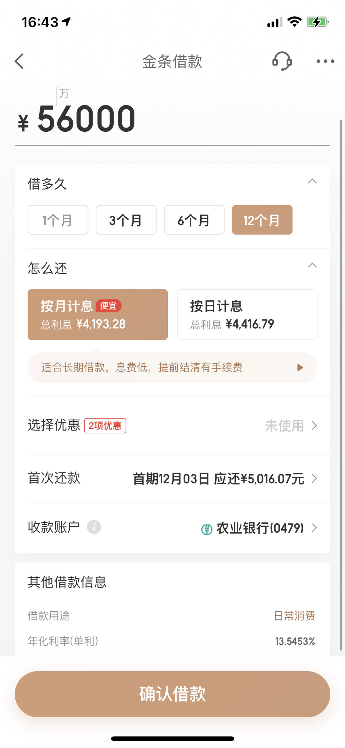Collapse the 怎么还 section chevron

pyautogui.click(x=312, y=265)
